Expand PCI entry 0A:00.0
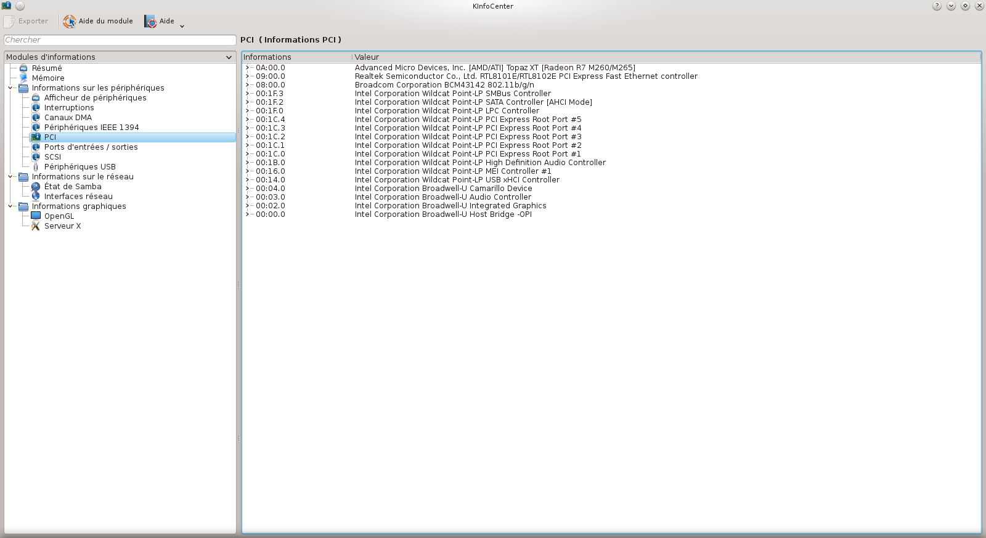Image resolution: width=986 pixels, height=538 pixels. click(x=247, y=68)
